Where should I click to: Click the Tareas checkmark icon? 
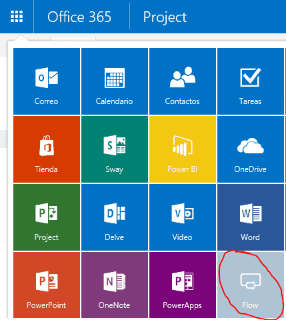click(x=251, y=77)
